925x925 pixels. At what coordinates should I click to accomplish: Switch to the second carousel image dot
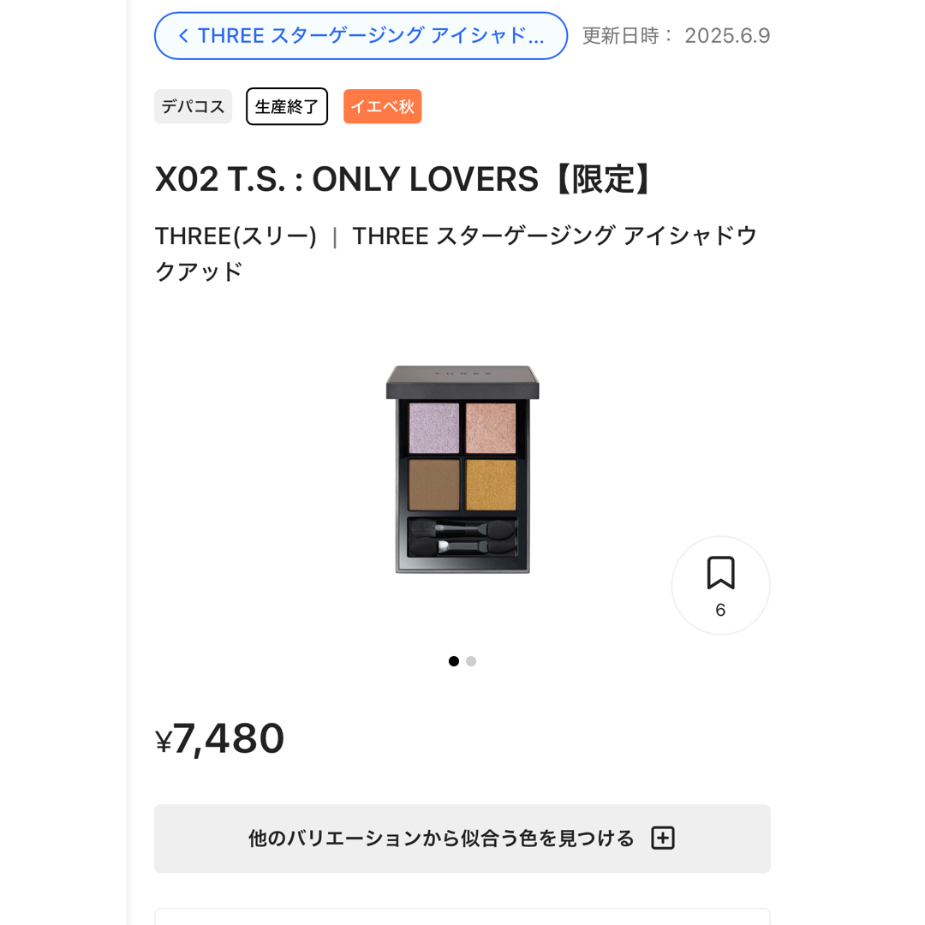point(471,660)
